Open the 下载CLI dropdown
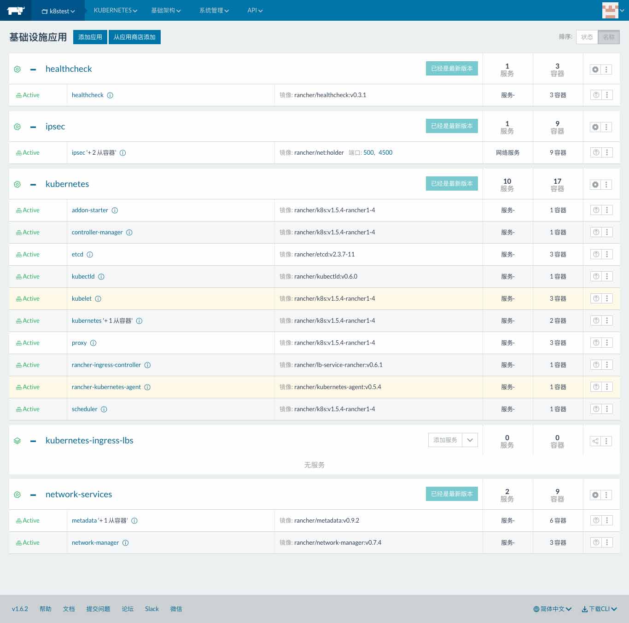 pos(599,609)
